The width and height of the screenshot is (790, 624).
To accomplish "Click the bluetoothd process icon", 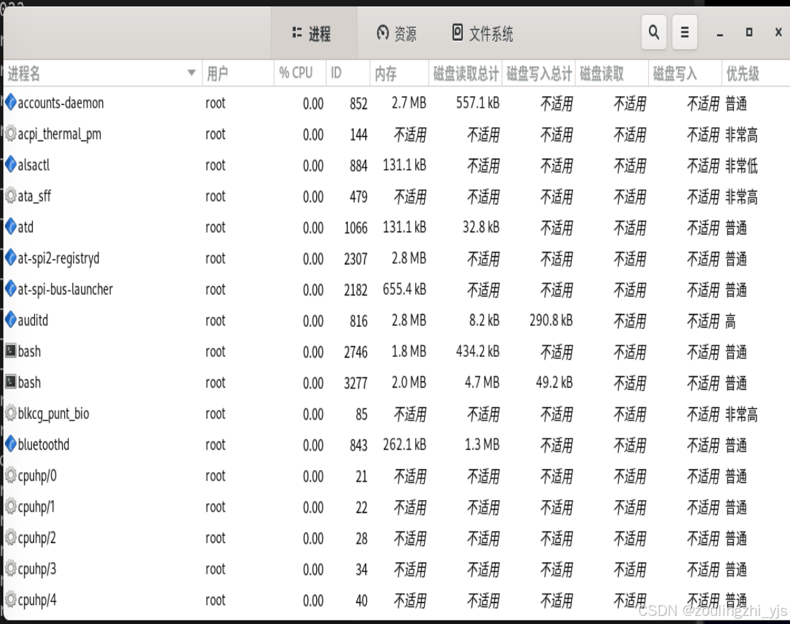I will (x=11, y=444).
